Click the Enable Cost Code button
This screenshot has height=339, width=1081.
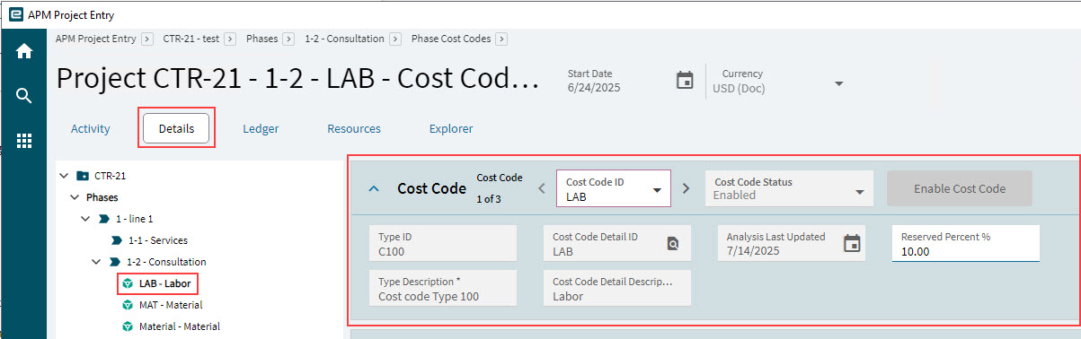[960, 188]
